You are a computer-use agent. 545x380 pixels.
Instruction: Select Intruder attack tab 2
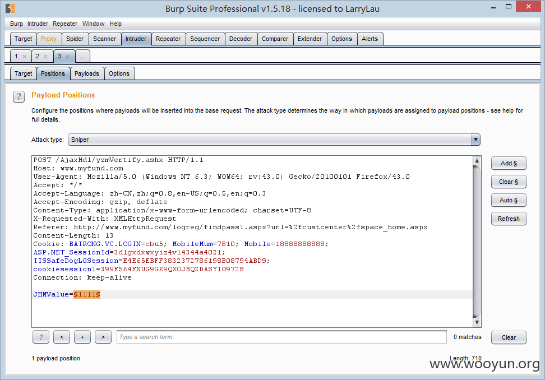(x=38, y=56)
